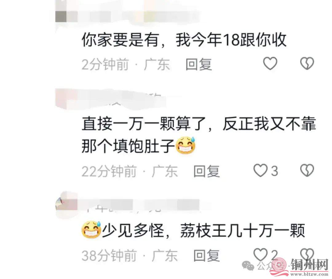Viewport: 332px width, 279px height.
Task: Click the WeChat logo in watermark
Action: (x=248, y=266)
